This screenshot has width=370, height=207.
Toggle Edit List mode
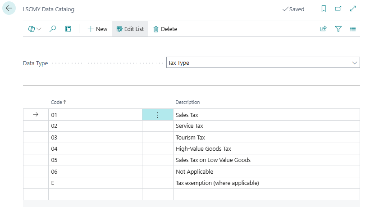click(130, 29)
